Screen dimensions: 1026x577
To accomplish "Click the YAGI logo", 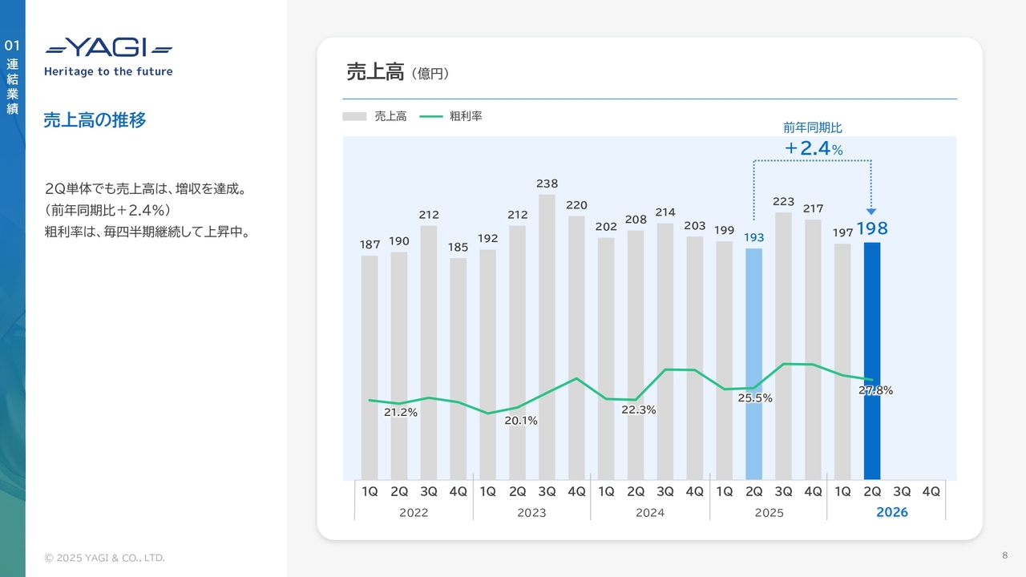I will click(x=108, y=48).
